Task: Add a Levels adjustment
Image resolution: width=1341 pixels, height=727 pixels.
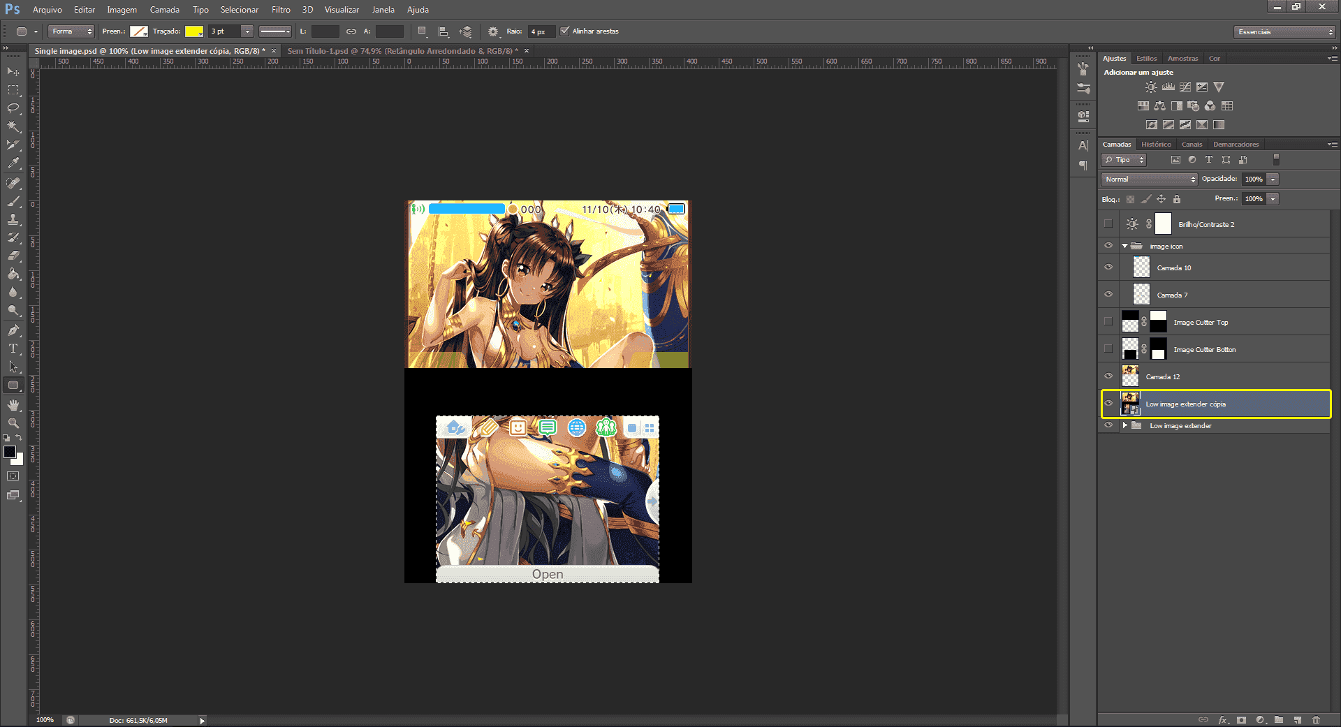Action: point(1168,87)
